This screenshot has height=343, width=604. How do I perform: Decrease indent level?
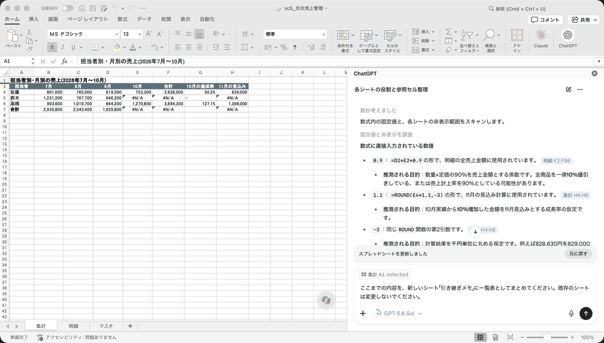click(x=216, y=47)
